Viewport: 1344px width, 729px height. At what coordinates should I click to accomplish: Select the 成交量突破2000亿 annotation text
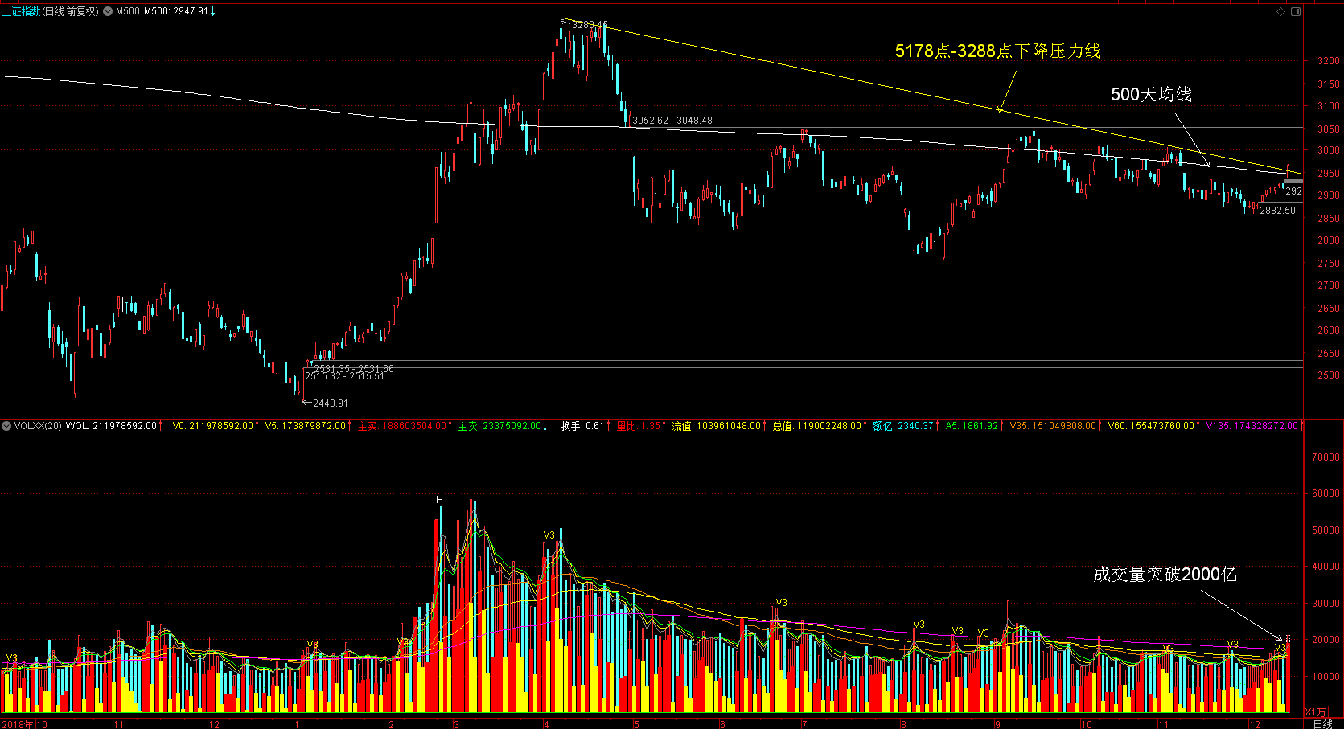[1165, 574]
